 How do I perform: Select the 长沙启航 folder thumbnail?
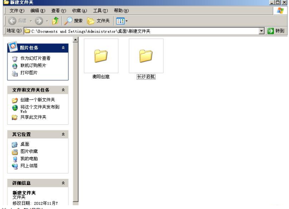[x=146, y=56]
